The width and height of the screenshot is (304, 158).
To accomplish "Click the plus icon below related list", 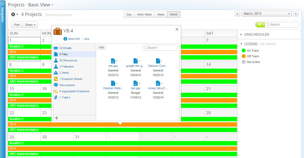I will coord(56,118).
